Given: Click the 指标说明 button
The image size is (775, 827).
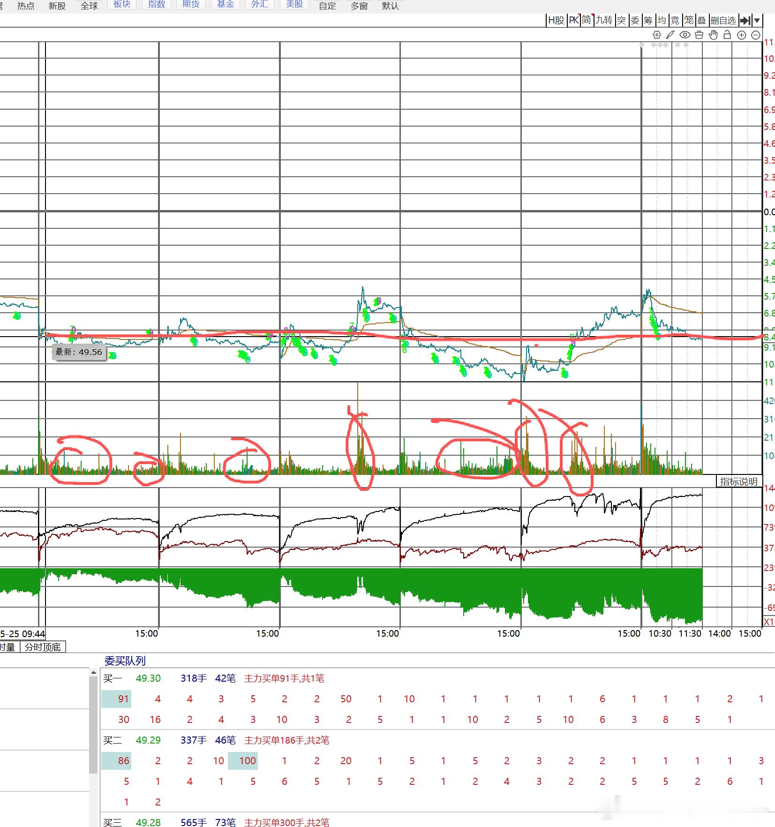Looking at the screenshot, I should pyautogui.click(x=738, y=481).
